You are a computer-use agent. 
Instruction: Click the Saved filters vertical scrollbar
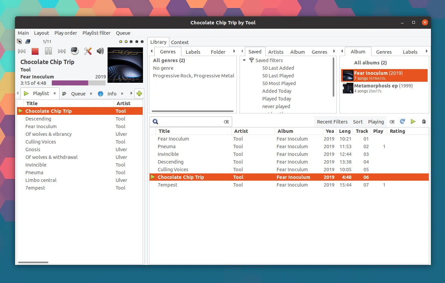point(333,77)
